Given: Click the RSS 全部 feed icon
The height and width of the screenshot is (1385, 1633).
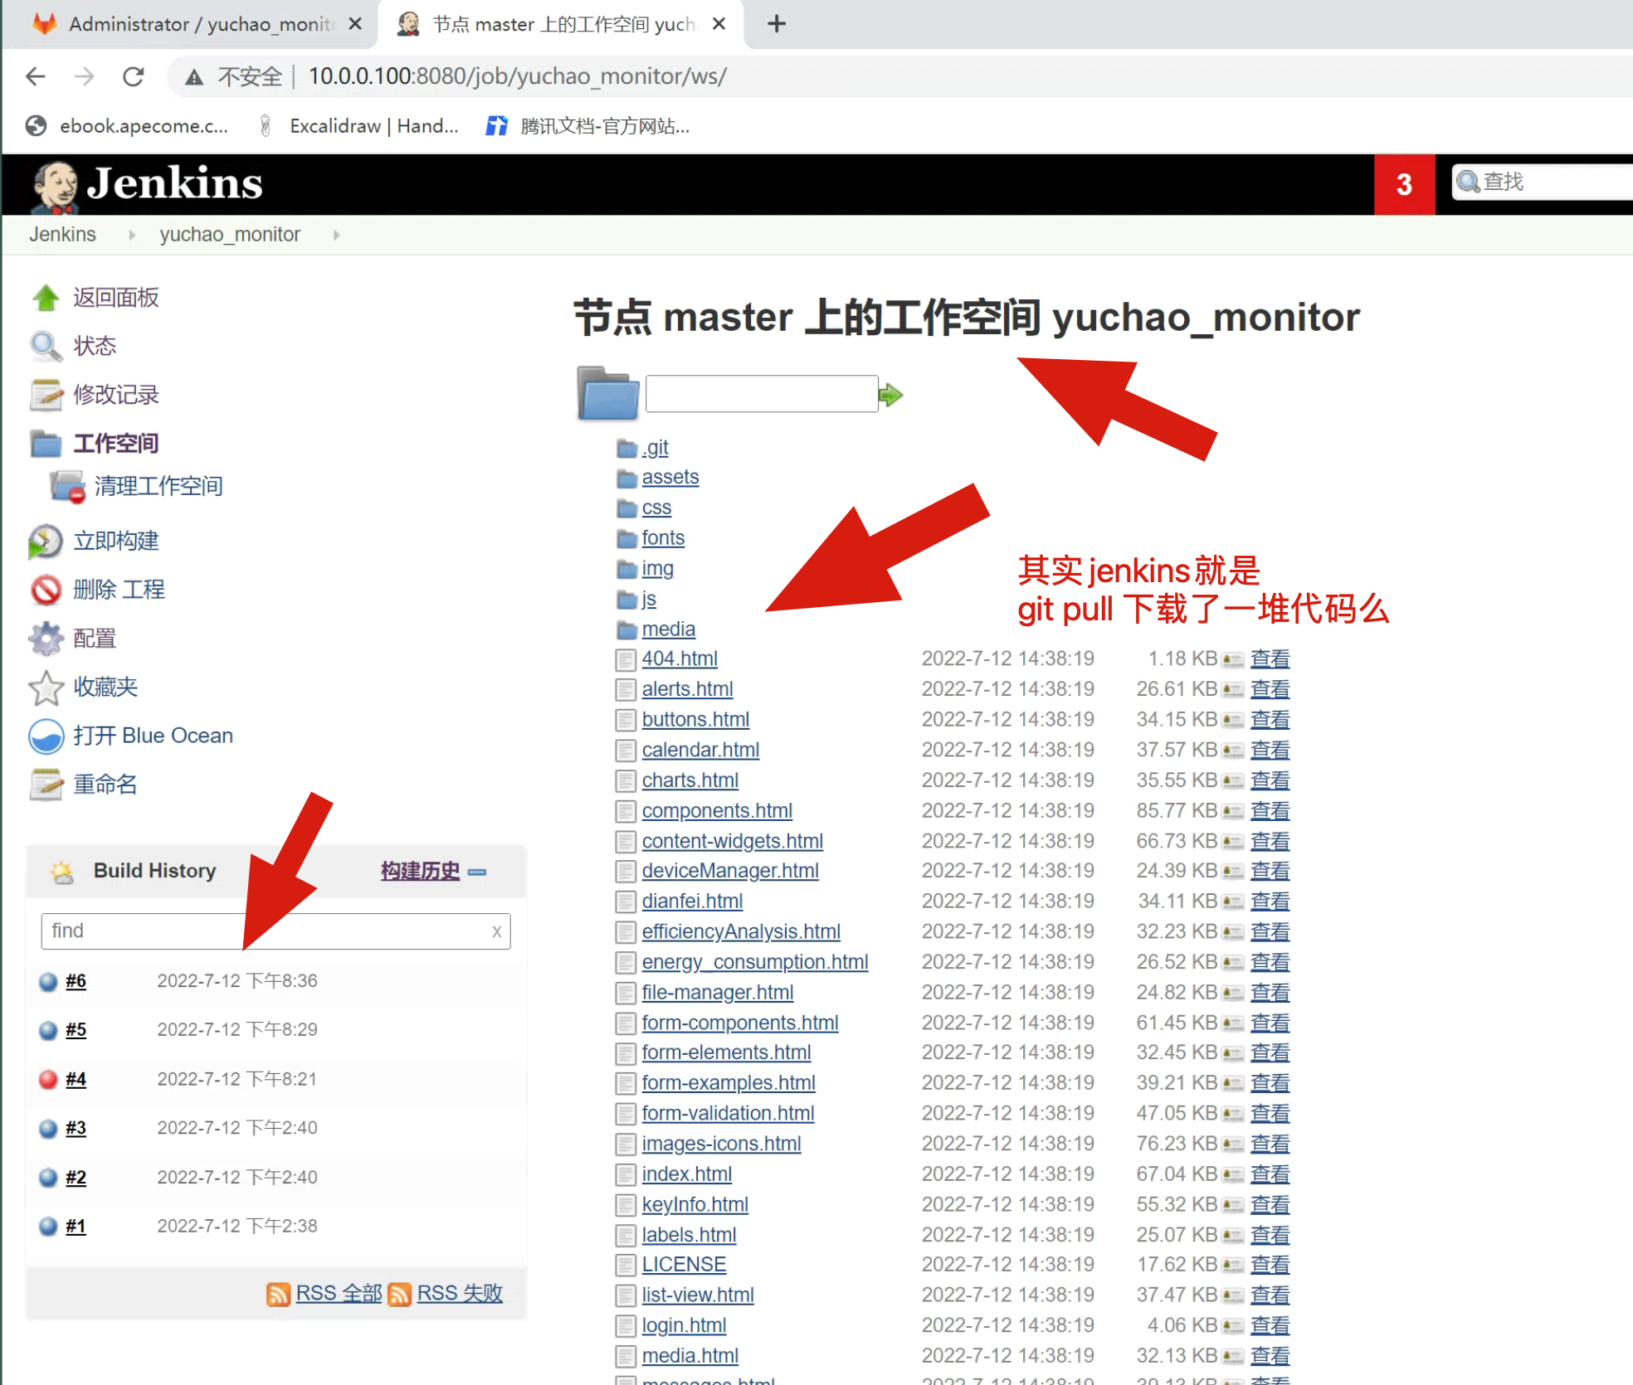Looking at the screenshot, I should (x=278, y=1293).
